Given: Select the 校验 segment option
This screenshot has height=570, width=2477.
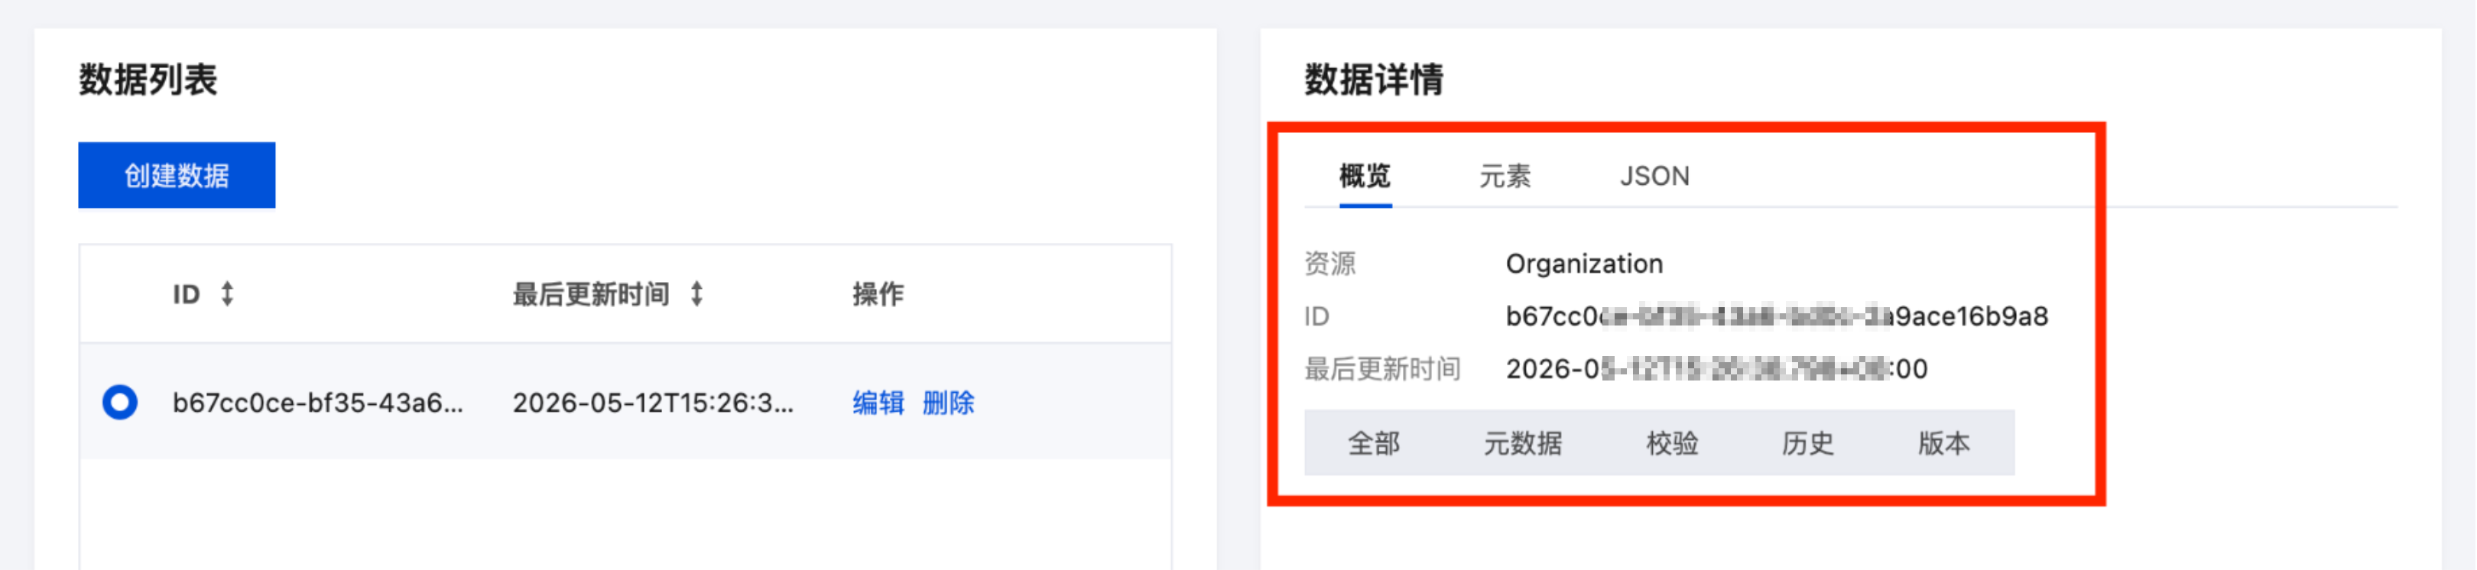Looking at the screenshot, I should tap(1672, 443).
